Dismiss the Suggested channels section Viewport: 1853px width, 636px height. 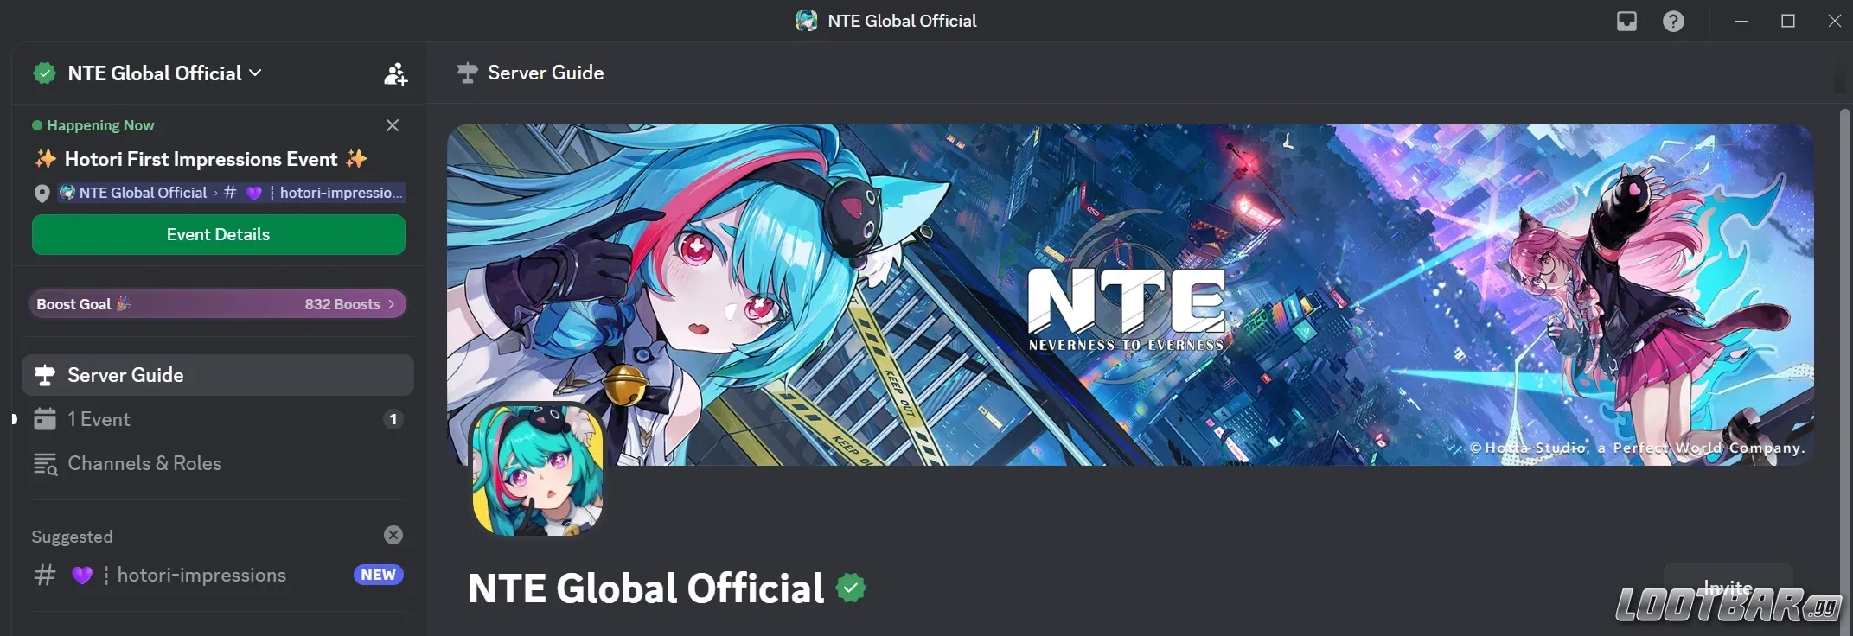[393, 535]
